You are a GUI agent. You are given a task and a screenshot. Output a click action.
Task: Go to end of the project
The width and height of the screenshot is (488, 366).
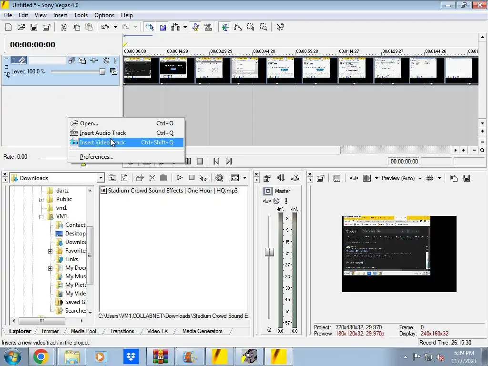[229, 161]
